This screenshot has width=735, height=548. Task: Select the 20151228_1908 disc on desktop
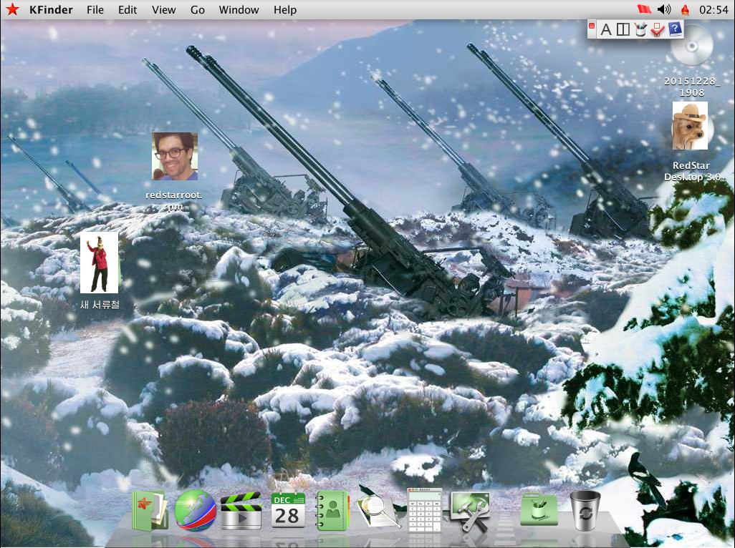[693, 48]
